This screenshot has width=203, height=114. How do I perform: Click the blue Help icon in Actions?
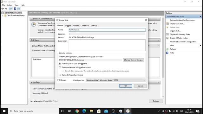tap(167, 53)
